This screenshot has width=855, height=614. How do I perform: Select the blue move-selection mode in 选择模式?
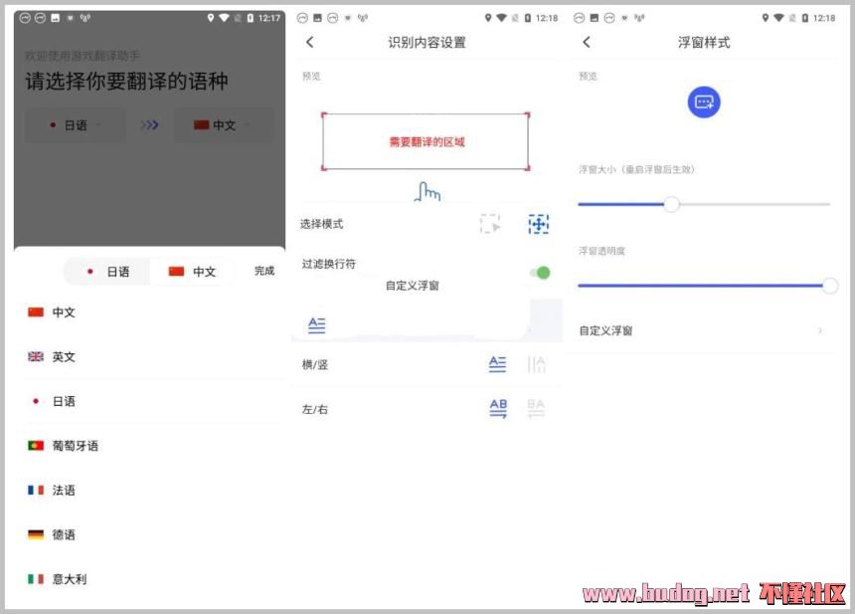538,224
